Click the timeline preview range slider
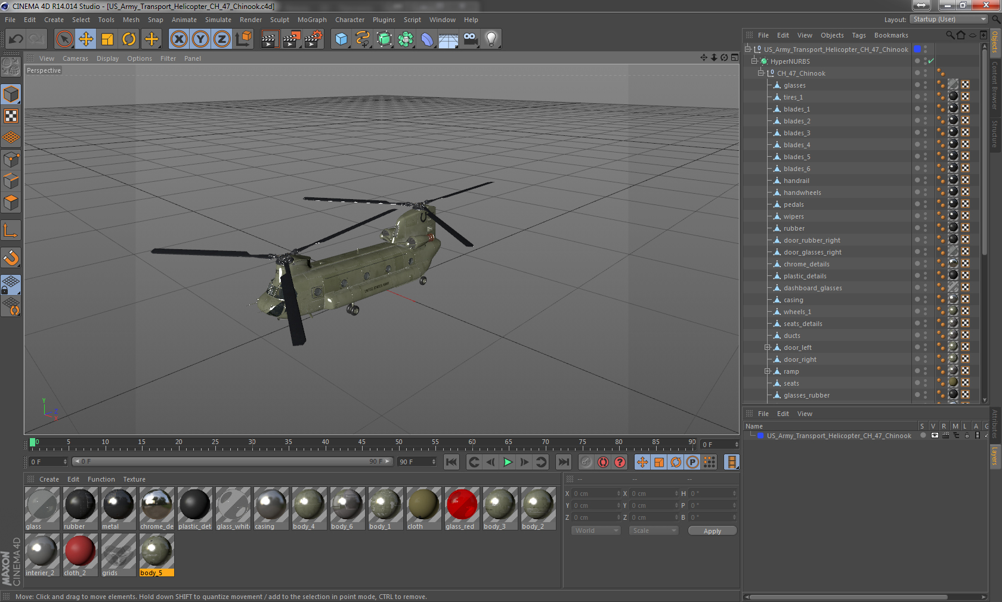The image size is (1002, 602). pyautogui.click(x=233, y=461)
